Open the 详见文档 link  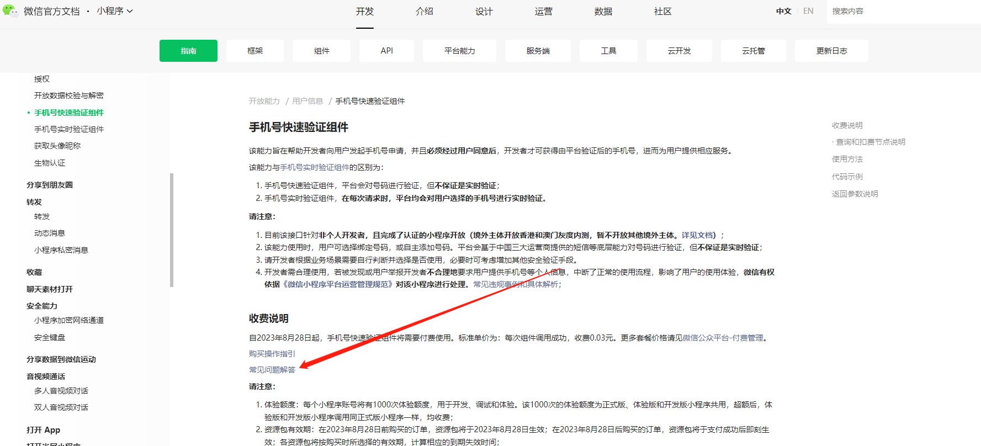[x=697, y=235]
